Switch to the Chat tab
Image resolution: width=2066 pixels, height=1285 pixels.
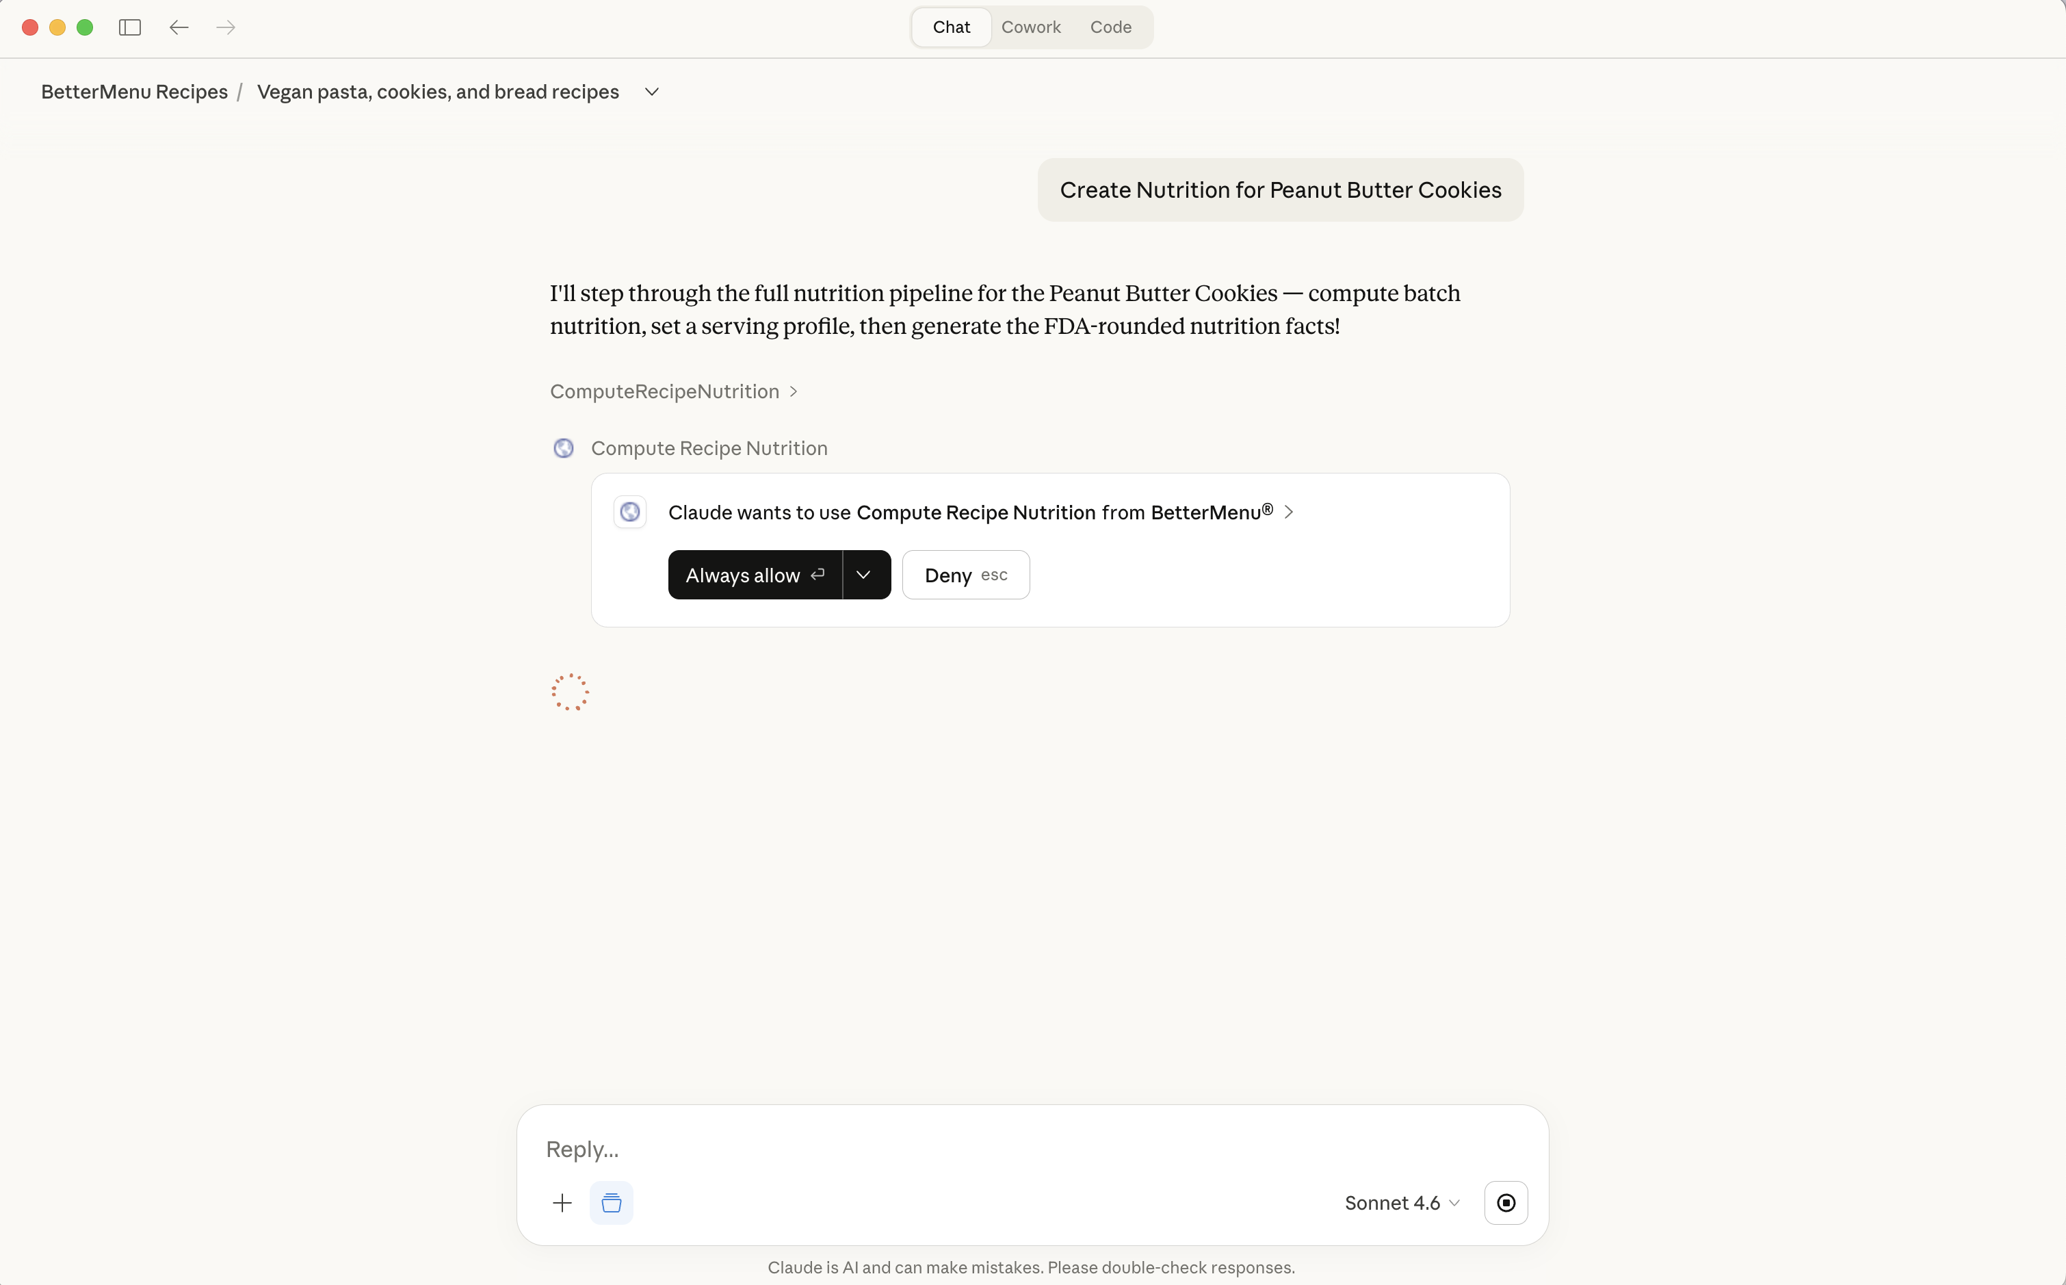click(x=951, y=27)
